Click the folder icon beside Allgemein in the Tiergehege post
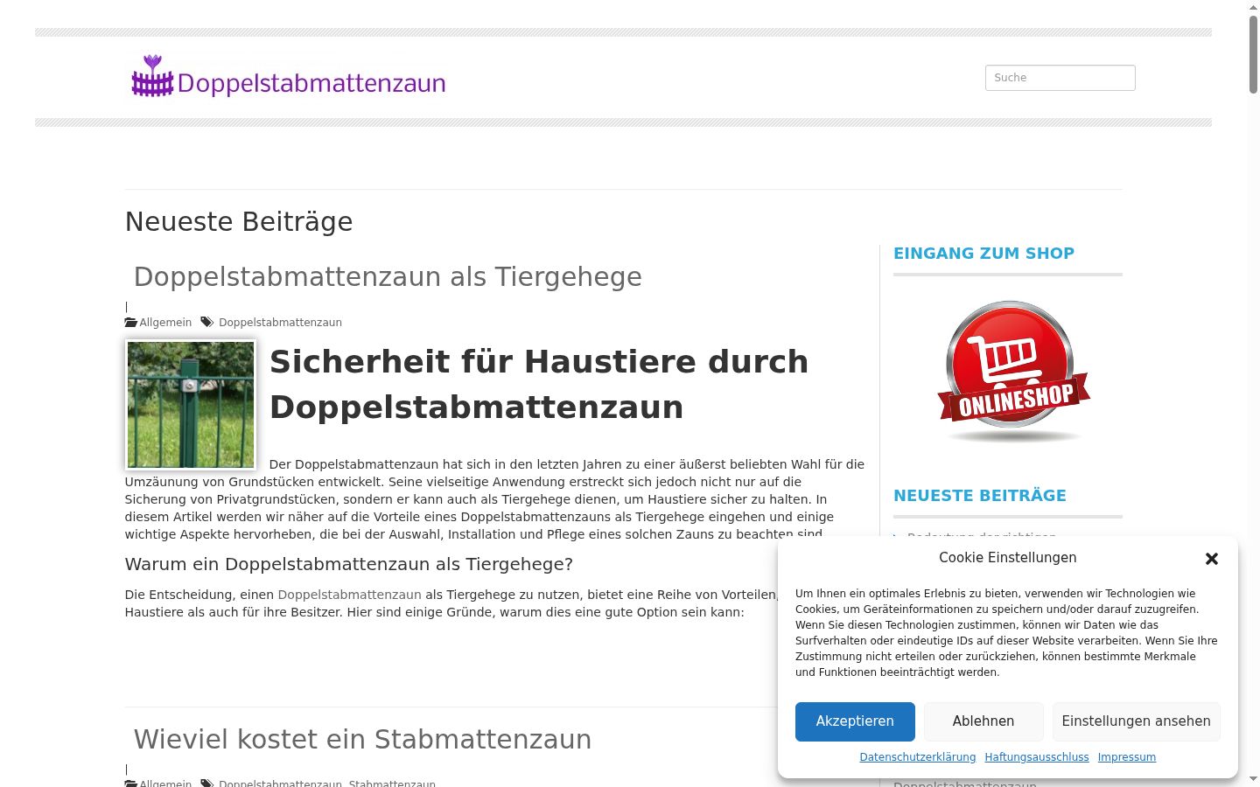1260x787 pixels. (x=131, y=323)
